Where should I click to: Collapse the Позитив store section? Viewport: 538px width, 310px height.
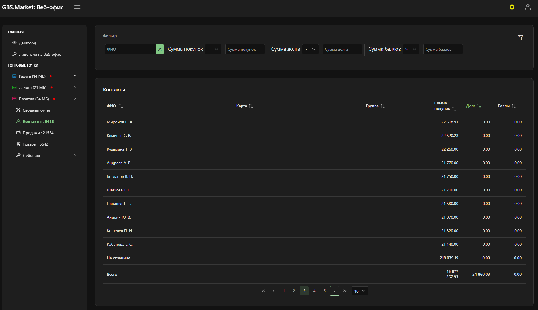point(75,99)
